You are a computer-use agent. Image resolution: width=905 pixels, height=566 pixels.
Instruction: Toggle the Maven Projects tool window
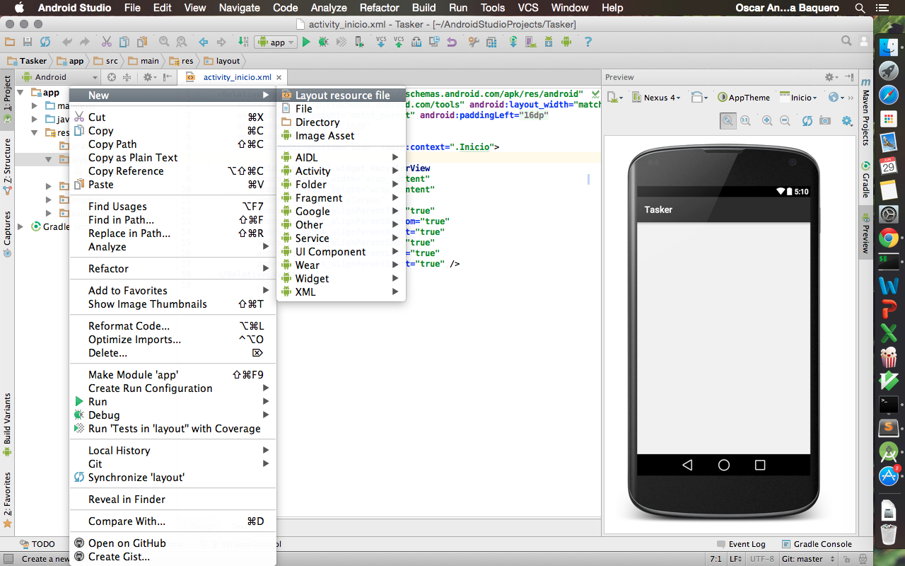865,112
